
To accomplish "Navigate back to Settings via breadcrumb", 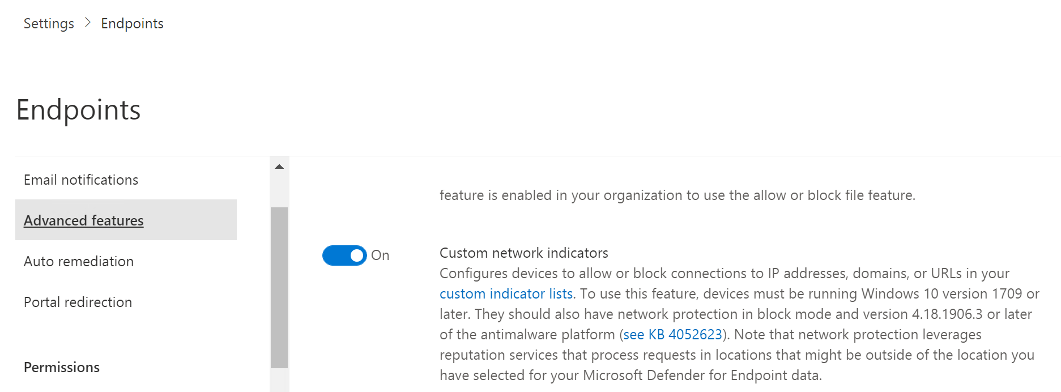I will point(49,23).
